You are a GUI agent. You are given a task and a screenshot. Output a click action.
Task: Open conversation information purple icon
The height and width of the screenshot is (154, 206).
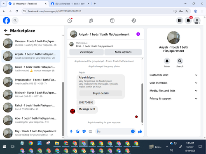[x=138, y=34]
